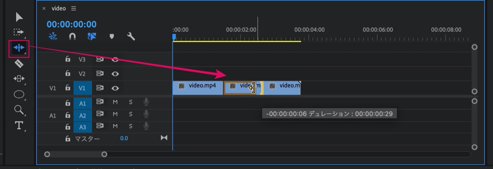Toggle lock on track V2

coord(68,74)
